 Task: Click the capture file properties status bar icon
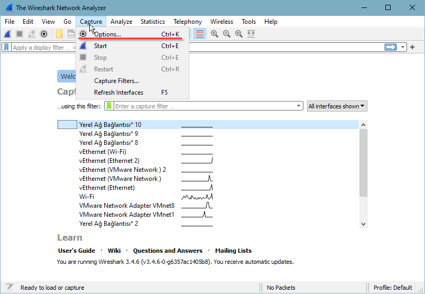[x=10, y=287]
